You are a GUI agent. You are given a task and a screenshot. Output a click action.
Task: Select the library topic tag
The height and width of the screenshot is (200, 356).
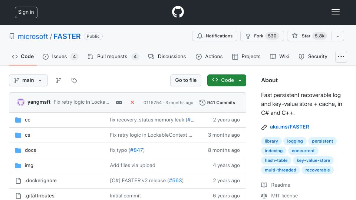[271, 141]
